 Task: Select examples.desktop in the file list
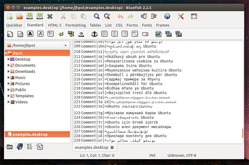(x=37, y=134)
